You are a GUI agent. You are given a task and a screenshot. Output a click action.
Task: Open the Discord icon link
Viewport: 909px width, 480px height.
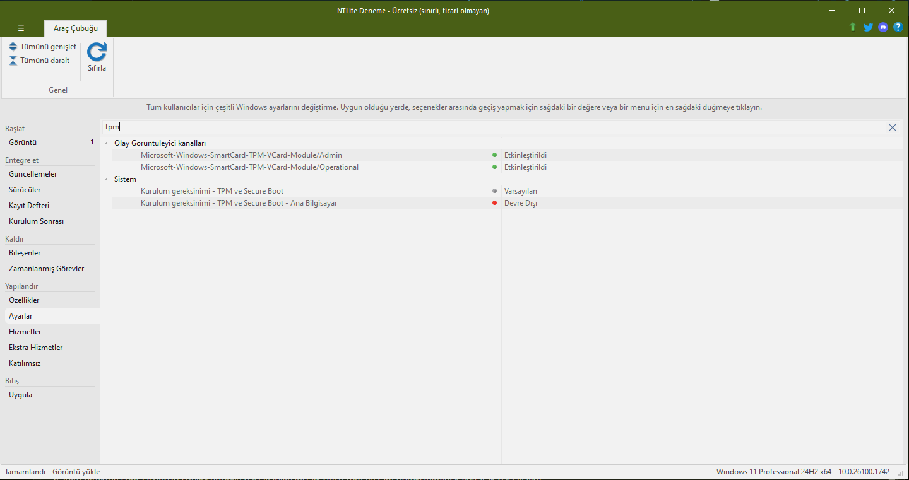(x=883, y=27)
